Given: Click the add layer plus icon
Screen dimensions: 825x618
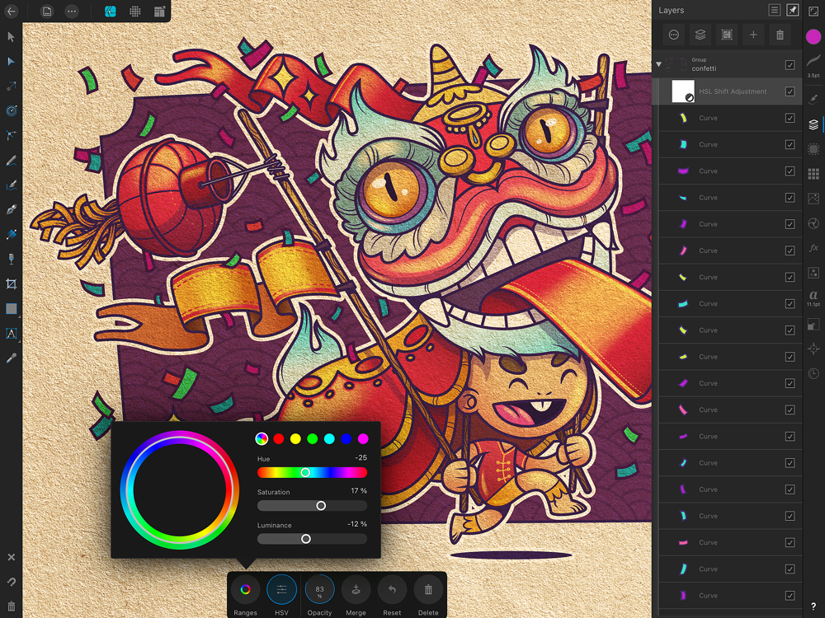Looking at the screenshot, I should pyautogui.click(x=753, y=35).
